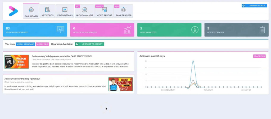Click the PRO badge on Niche Analysis
Viewport: 271px width, 119px height.
click(77, 6)
